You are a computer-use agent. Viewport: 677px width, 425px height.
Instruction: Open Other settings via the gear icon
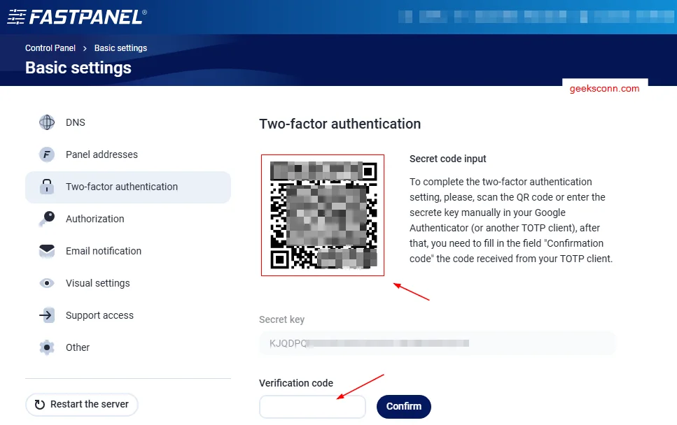coord(46,347)
